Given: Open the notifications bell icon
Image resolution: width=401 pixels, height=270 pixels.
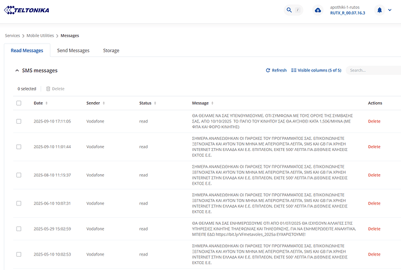Looking at the screenshot, I should (380, 10).
